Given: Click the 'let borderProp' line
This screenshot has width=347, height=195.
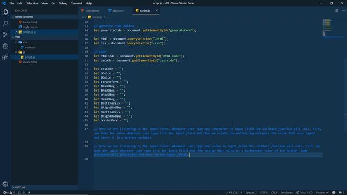Looking at the screenshot, I should coord(111,120).
